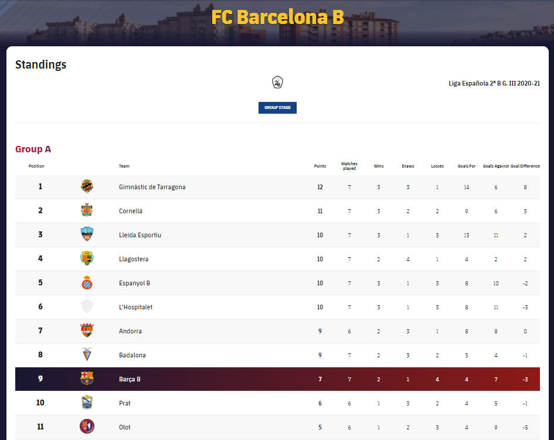The width and height of the screenshot is (554, 440).
Task: Select the Llagostera club badge
Action: click(87, 258)
